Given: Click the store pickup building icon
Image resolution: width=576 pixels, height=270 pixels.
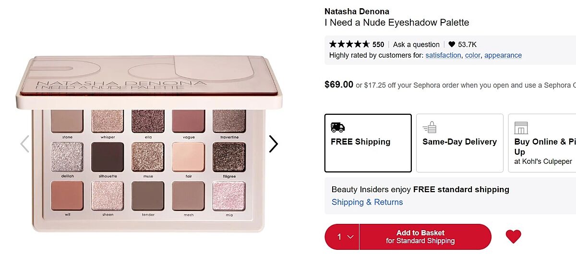Looking at the screenshot, I should point(521,128).
